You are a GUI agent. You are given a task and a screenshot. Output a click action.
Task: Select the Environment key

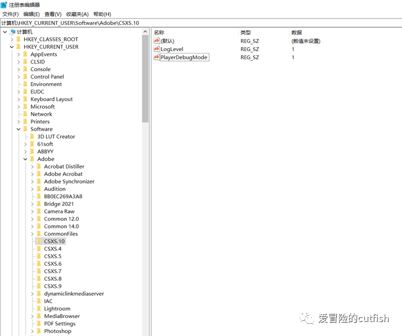pyautogui.click(x=46, y=84)
